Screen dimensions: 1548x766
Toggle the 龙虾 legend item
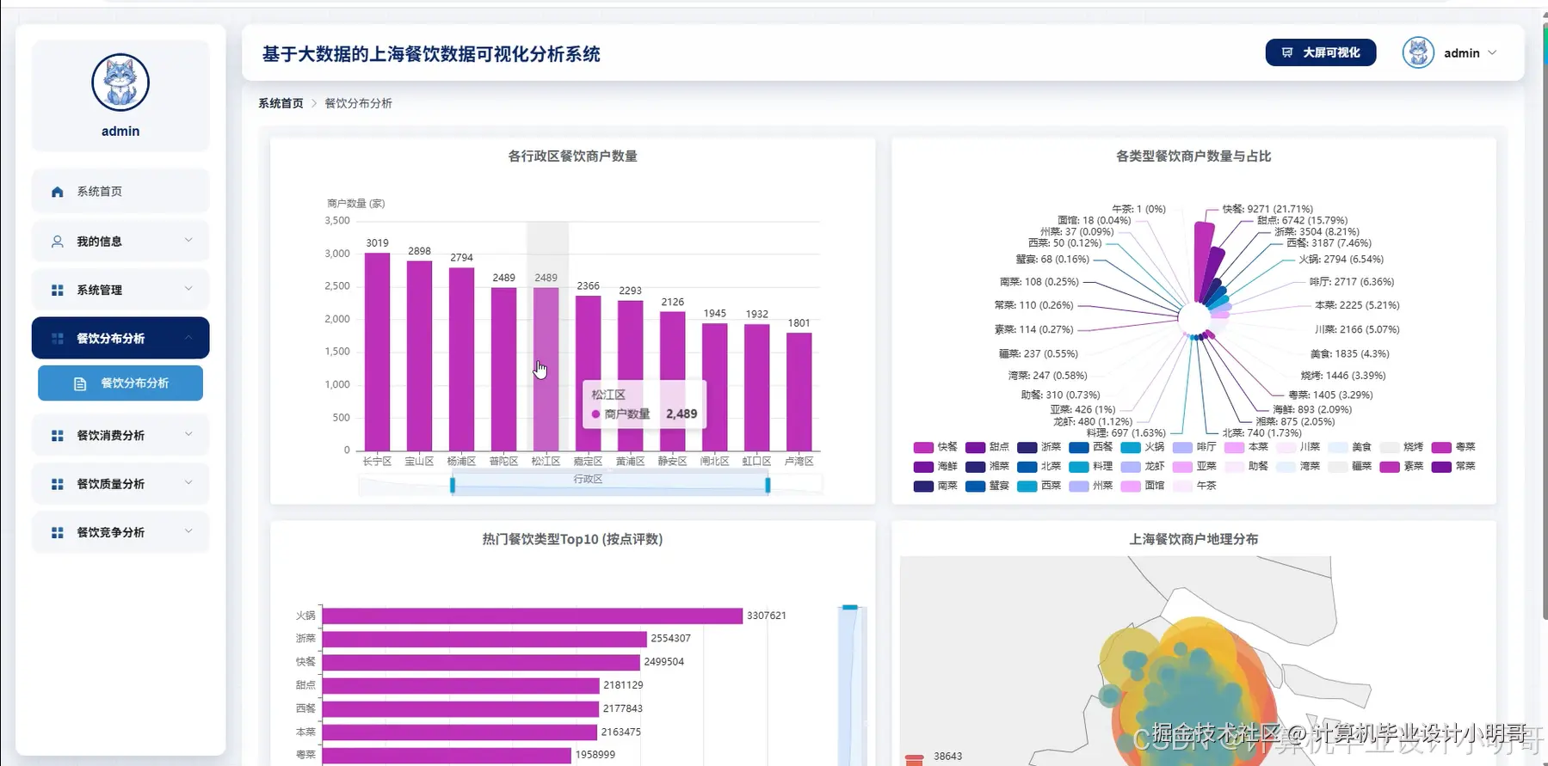(1142, 466)
